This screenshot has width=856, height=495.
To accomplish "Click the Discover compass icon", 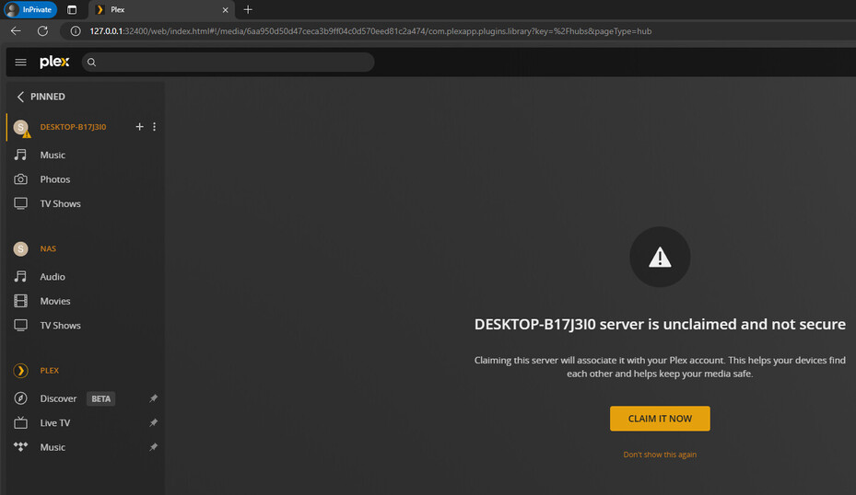I will pyautogui.click(x=21, y=398).
